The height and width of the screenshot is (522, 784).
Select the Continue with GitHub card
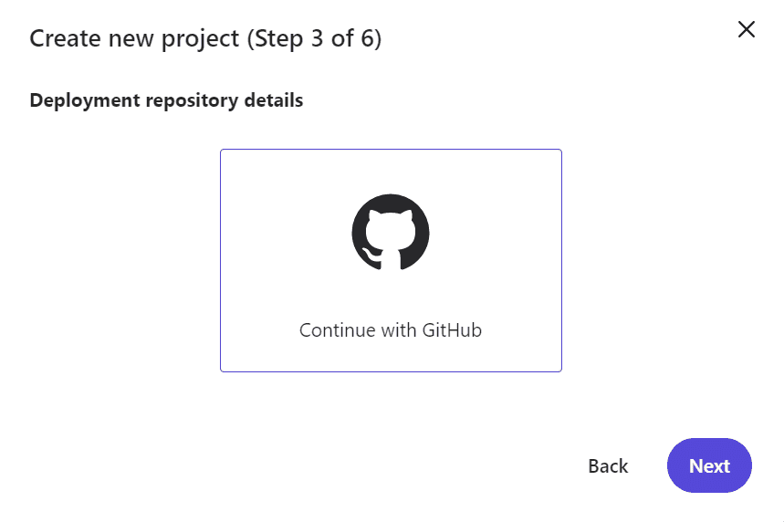(391, 260)
